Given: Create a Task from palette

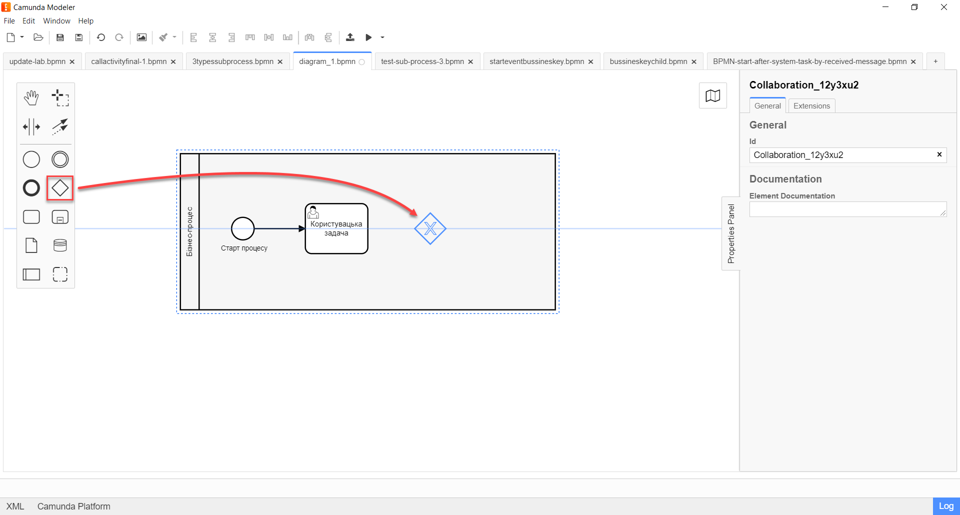Looking at the screenshot, I should coord(31,217).
